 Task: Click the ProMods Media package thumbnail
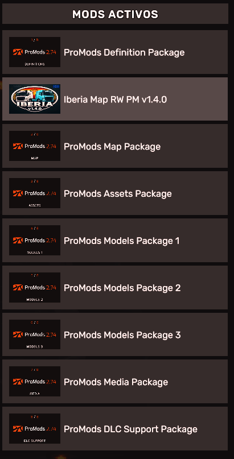pyautogui.click(x=35, y=382)
